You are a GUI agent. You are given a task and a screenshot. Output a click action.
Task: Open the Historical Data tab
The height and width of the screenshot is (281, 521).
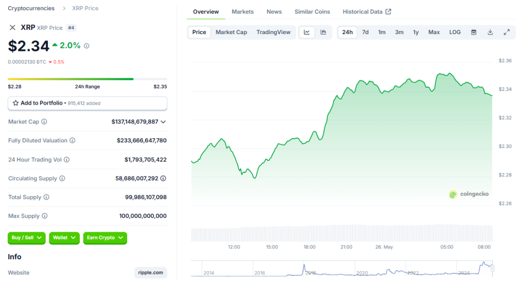pos(367,12)
